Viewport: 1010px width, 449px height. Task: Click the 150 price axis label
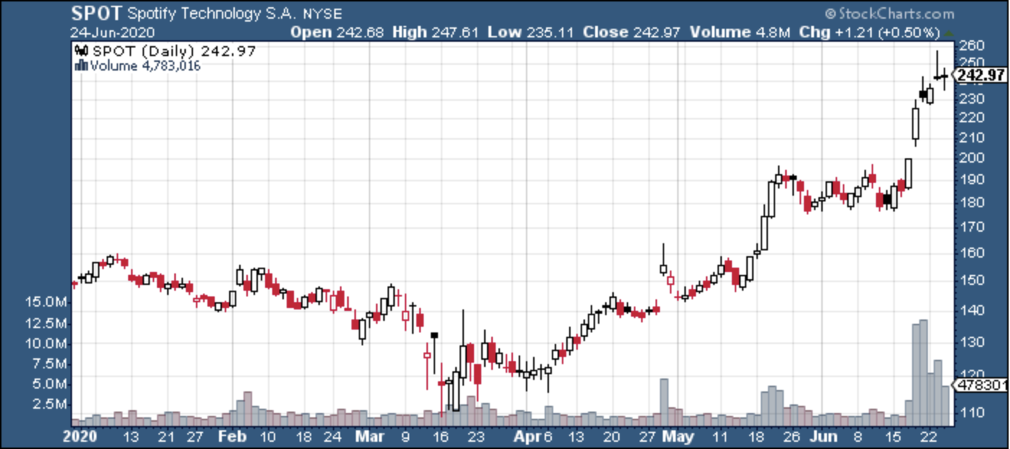click(x=973, y=281)
